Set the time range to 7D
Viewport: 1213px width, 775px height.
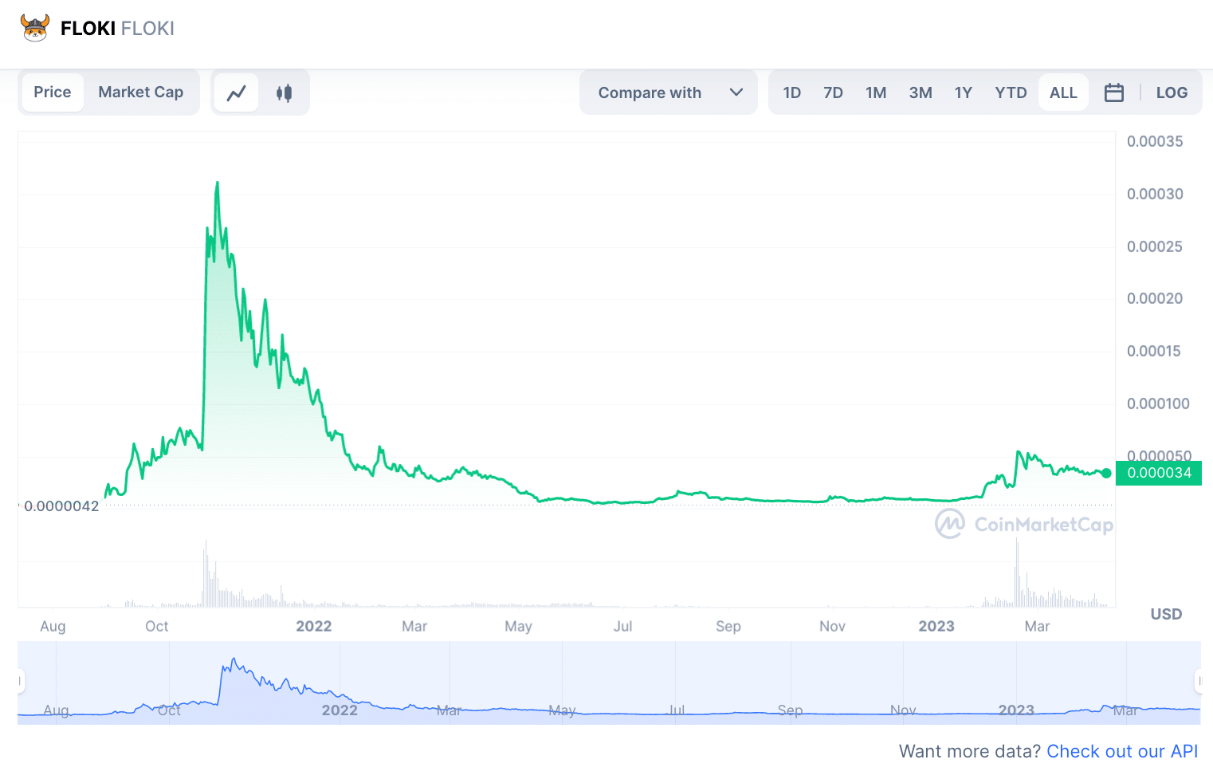[833, 92]
